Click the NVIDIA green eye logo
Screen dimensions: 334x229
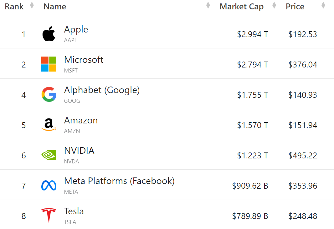pyautogui.click(x=49, y=154)
